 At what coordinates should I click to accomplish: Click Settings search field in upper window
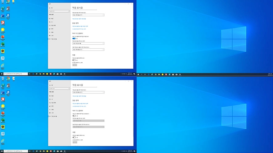[x=59, y=11]
